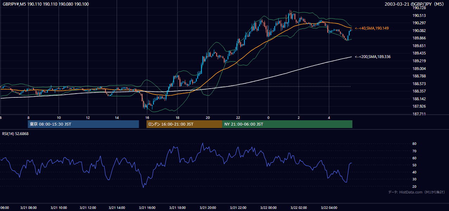The width and height of the screenshot is (449, 211).
Task: Click price axis value 190.513
Action: [x=419, y=15]
